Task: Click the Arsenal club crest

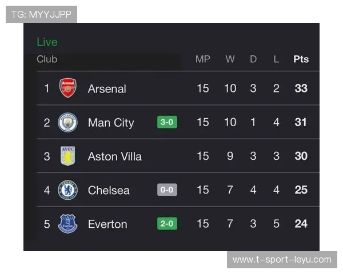Action: [x=68, y=88]
